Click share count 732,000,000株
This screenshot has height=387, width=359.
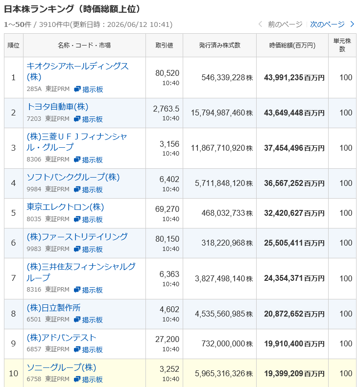(x=227, y=344)
